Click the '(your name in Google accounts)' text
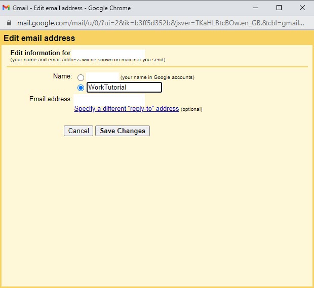This screenshot has width=314, height=288. pyautogui.click(x=157, y=77)
